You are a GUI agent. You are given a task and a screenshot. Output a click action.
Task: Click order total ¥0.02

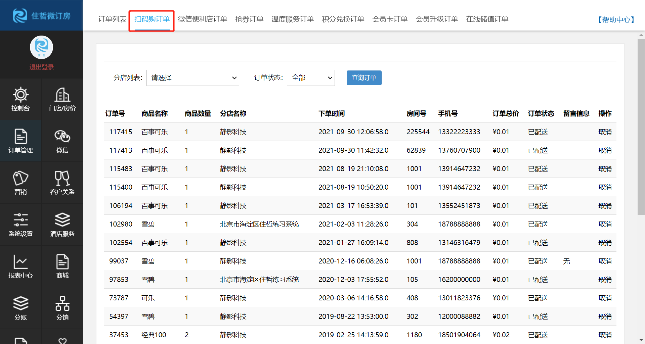click(x=501, y=335)
